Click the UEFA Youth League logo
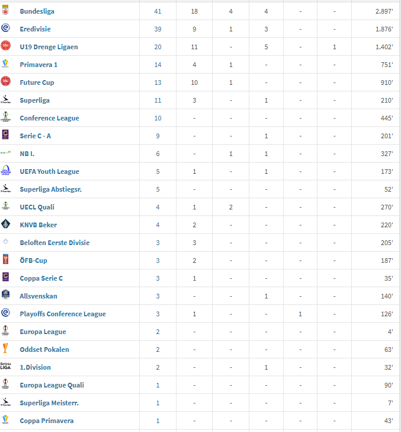Screen dimensions: 401x432 click(5, 171)
